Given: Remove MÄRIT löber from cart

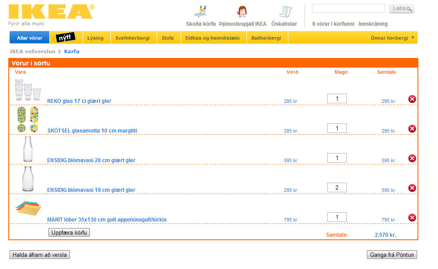Looking at the screenshot, I should (412, 218).
